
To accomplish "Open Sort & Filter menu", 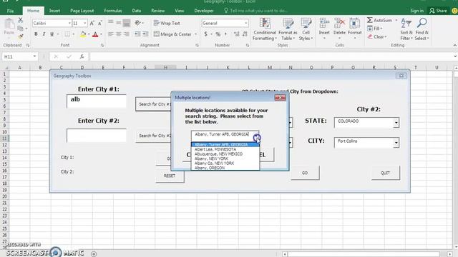I will click(406, 29).
